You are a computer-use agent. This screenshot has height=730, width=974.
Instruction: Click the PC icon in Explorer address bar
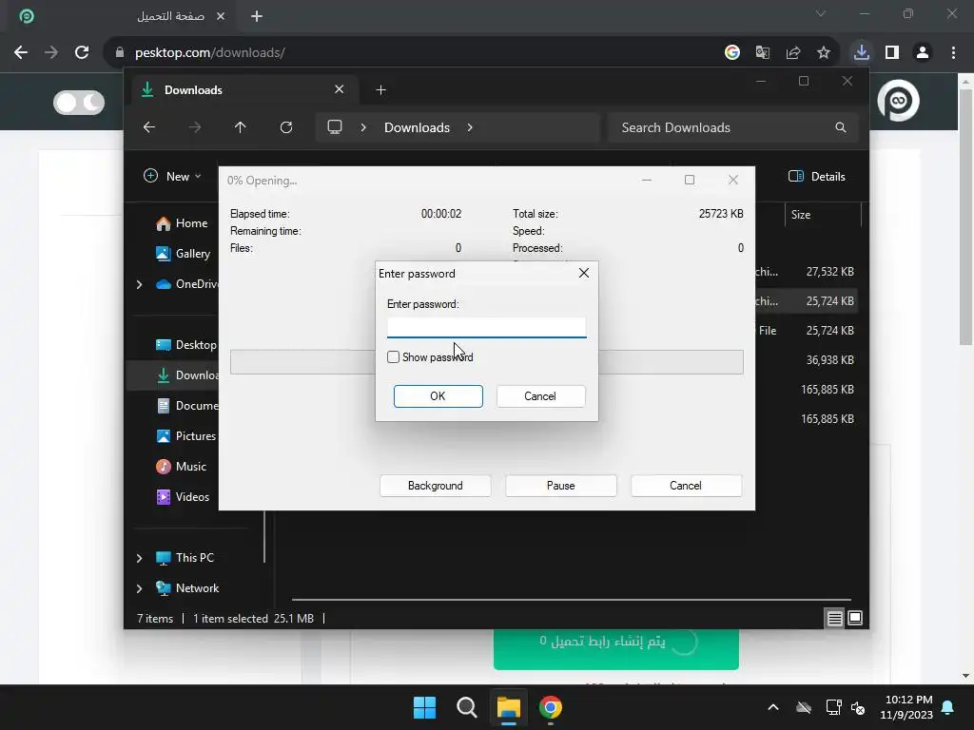(335, 127)
